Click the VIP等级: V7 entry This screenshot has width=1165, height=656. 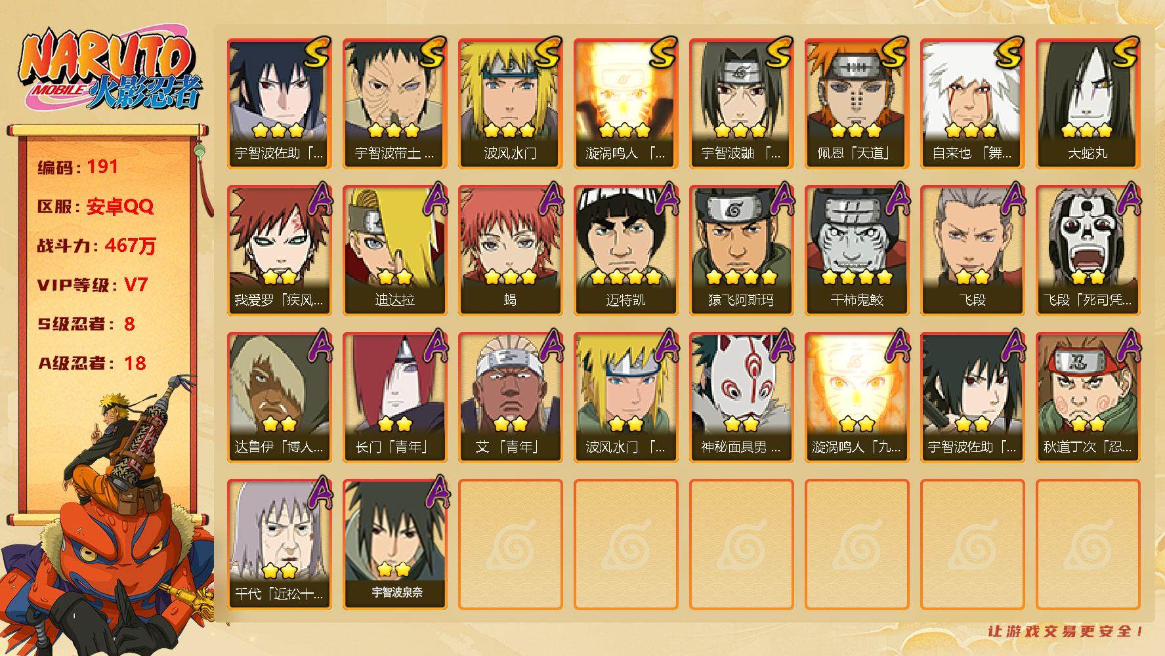coord(93,285)
